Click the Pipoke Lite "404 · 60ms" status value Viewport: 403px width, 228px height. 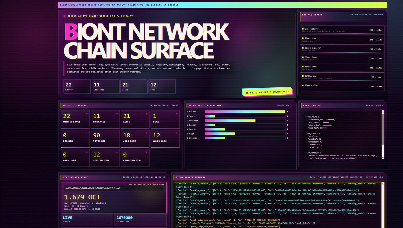click(376, 86)
